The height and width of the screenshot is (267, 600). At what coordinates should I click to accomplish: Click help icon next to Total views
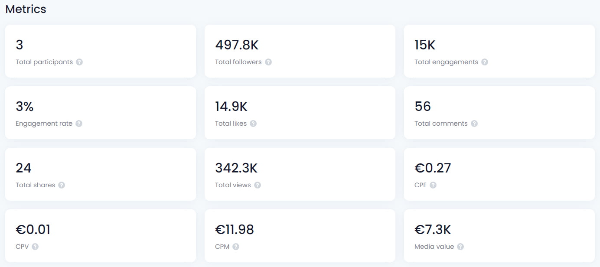pyautogui.click(x=258, y=185)
